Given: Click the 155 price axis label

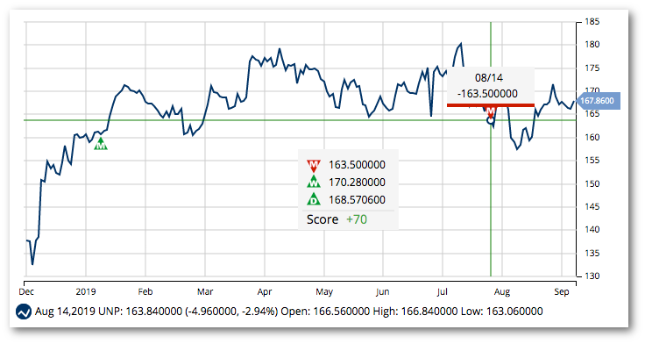Looking at the screenshot, I should point(592,161).
